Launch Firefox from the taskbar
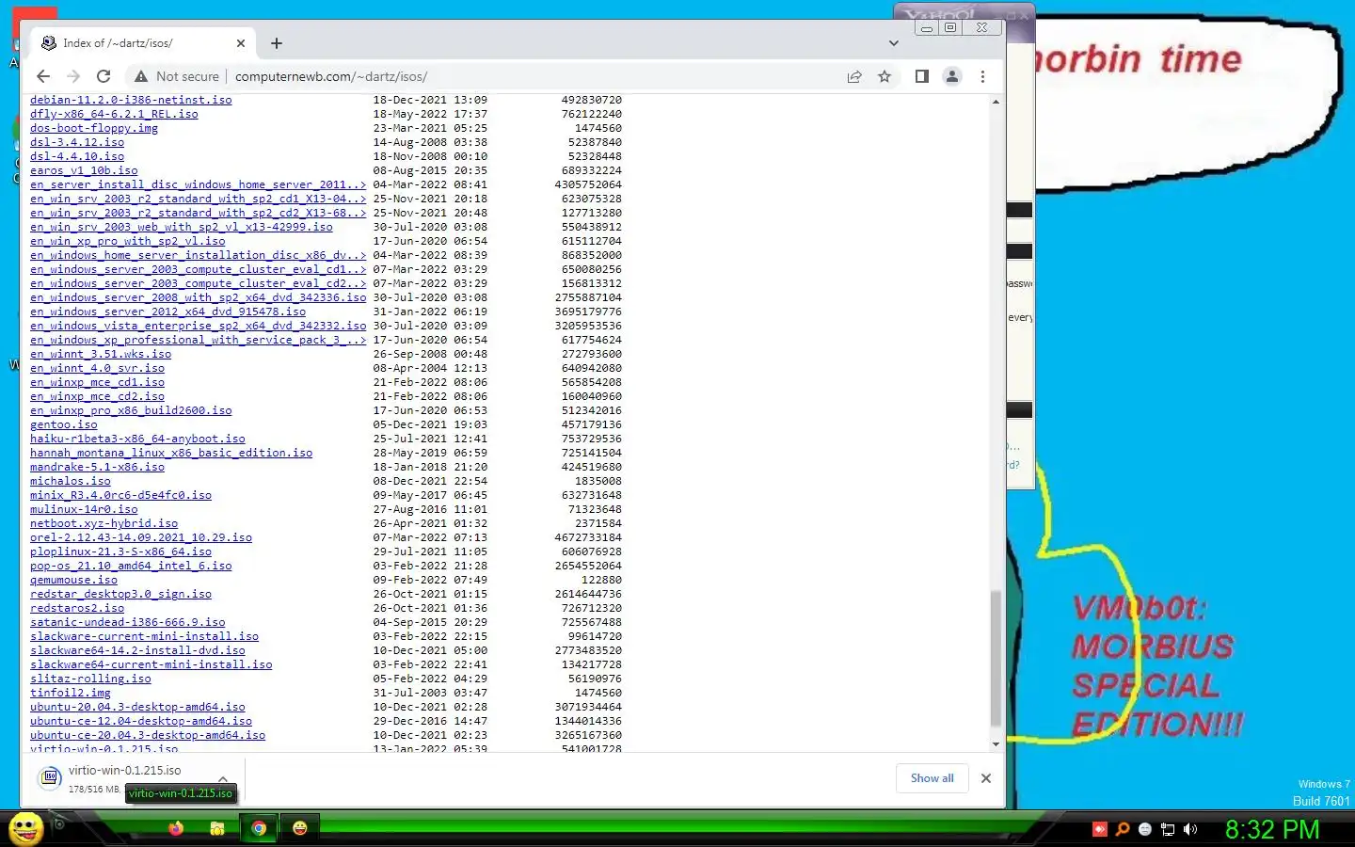Viewport: 1355px width, 847px height. click(176, 828)
